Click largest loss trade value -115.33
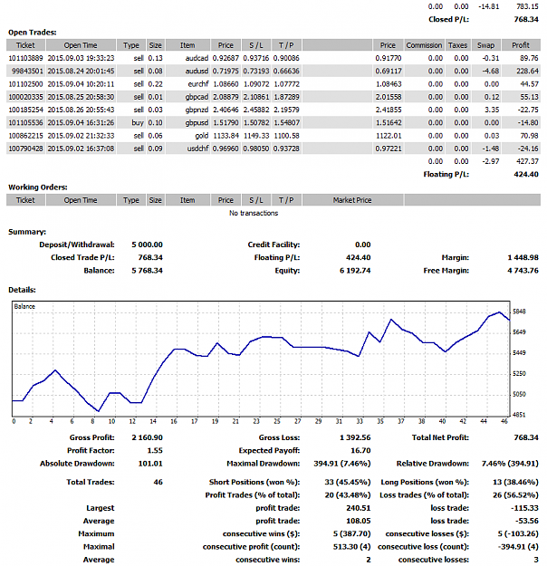The height and width of the screenshot is (566, 547). coord(524,509)
